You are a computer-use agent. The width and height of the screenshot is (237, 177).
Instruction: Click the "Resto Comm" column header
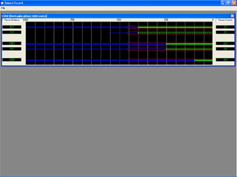tap(225, 20)
